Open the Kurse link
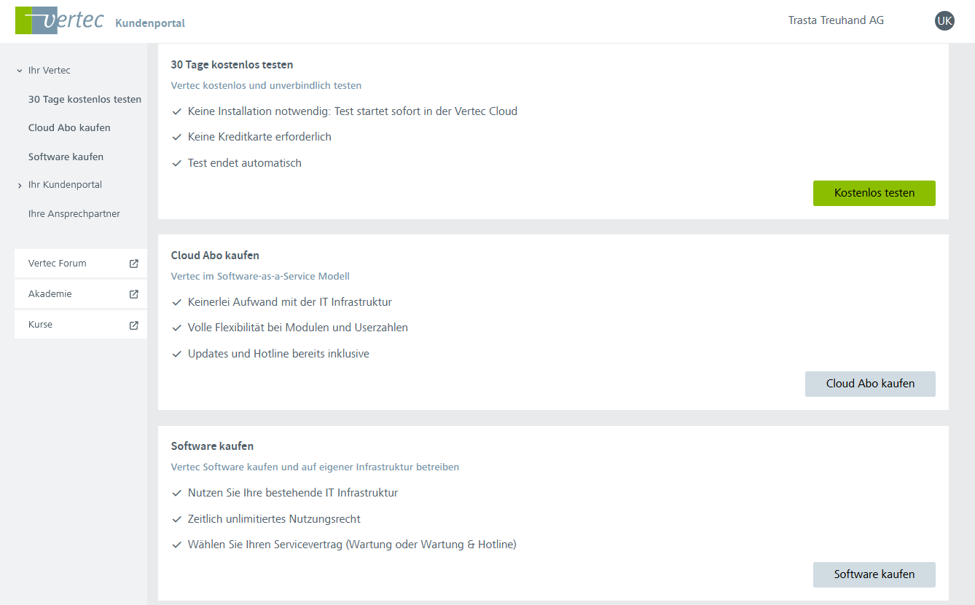Viewport: 975px width, 605px height. click(41, 325)
